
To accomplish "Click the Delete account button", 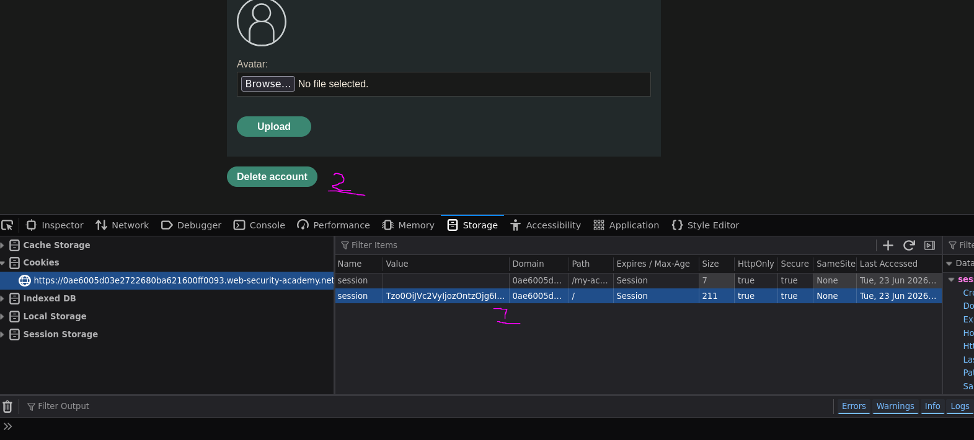I will click(272, 176).
